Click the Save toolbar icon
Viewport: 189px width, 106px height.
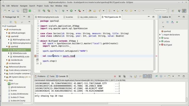13,11
